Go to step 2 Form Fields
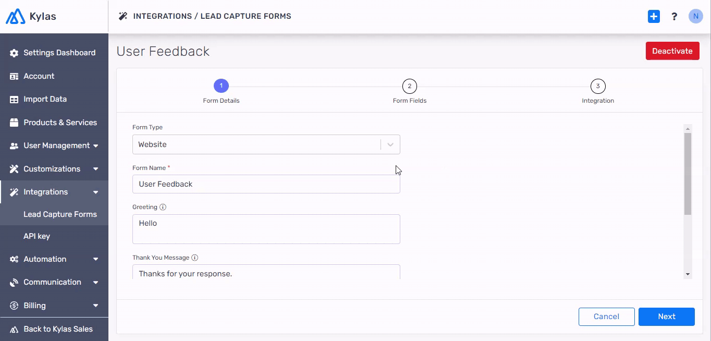 pyautogui.click(x=410, y=86)
